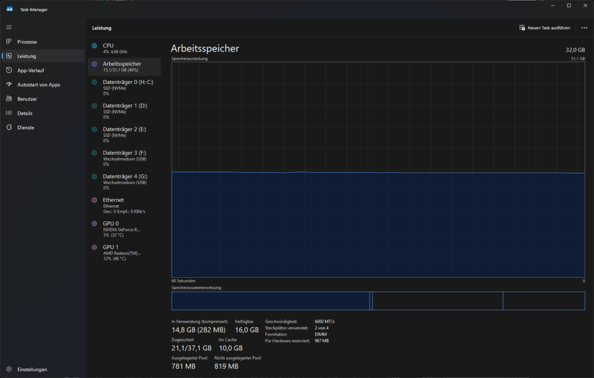Select CPU in the performance list

point(125,48)
